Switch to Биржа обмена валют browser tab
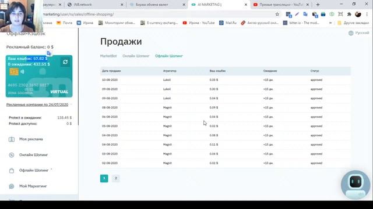Screen dimensions: 373x209 coord(157,5)
